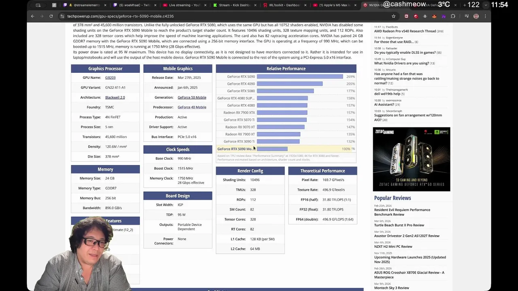Open 'dell wd19tb help' thread
This screenshot has height=291, width=518.
click(387, 94)
